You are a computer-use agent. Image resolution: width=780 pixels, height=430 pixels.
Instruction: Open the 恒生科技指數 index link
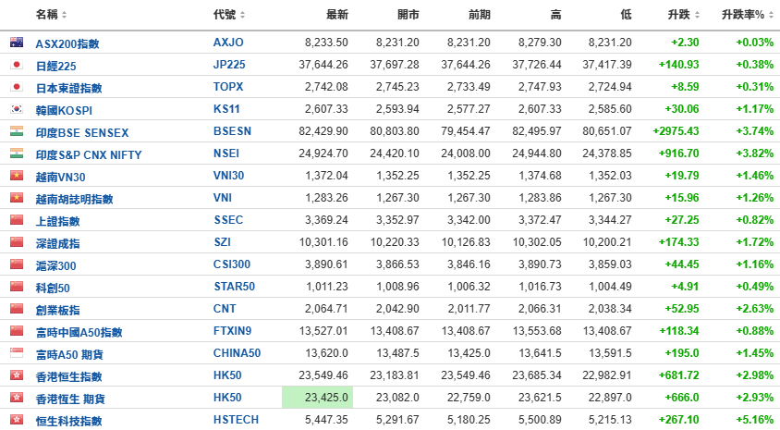coord(68,421)
